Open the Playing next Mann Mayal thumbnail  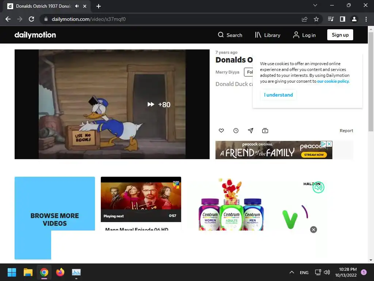point(141,199)
